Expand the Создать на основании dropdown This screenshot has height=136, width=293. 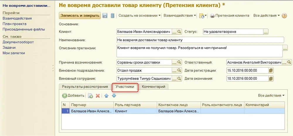[x=139, y=16]
